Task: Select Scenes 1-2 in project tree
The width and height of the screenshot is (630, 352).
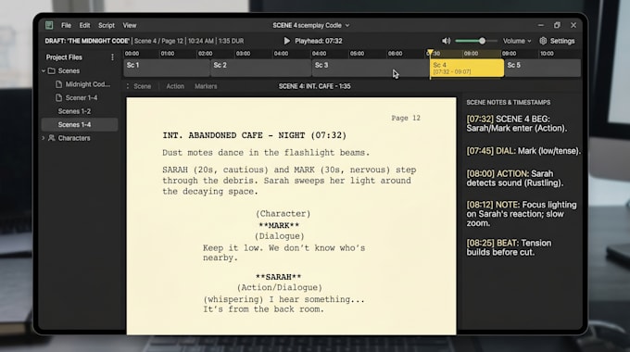Action: [74, 111]
